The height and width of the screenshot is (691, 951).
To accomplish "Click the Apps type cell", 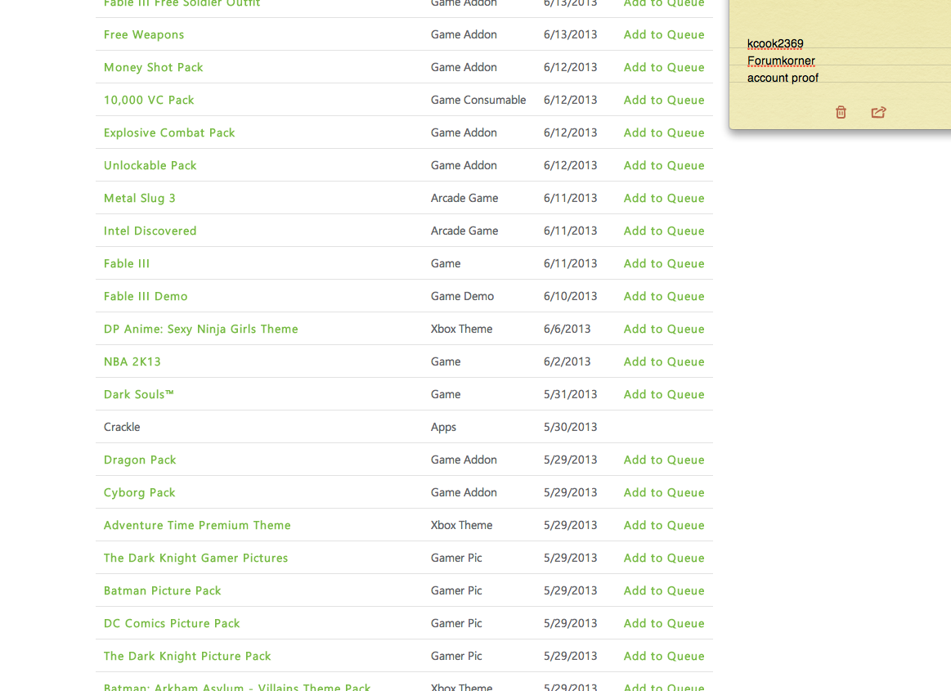I will tap(443, 427).
